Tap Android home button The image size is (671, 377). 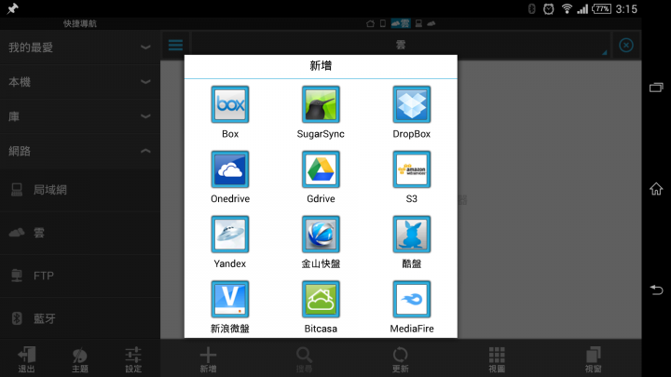pos(656,188)
